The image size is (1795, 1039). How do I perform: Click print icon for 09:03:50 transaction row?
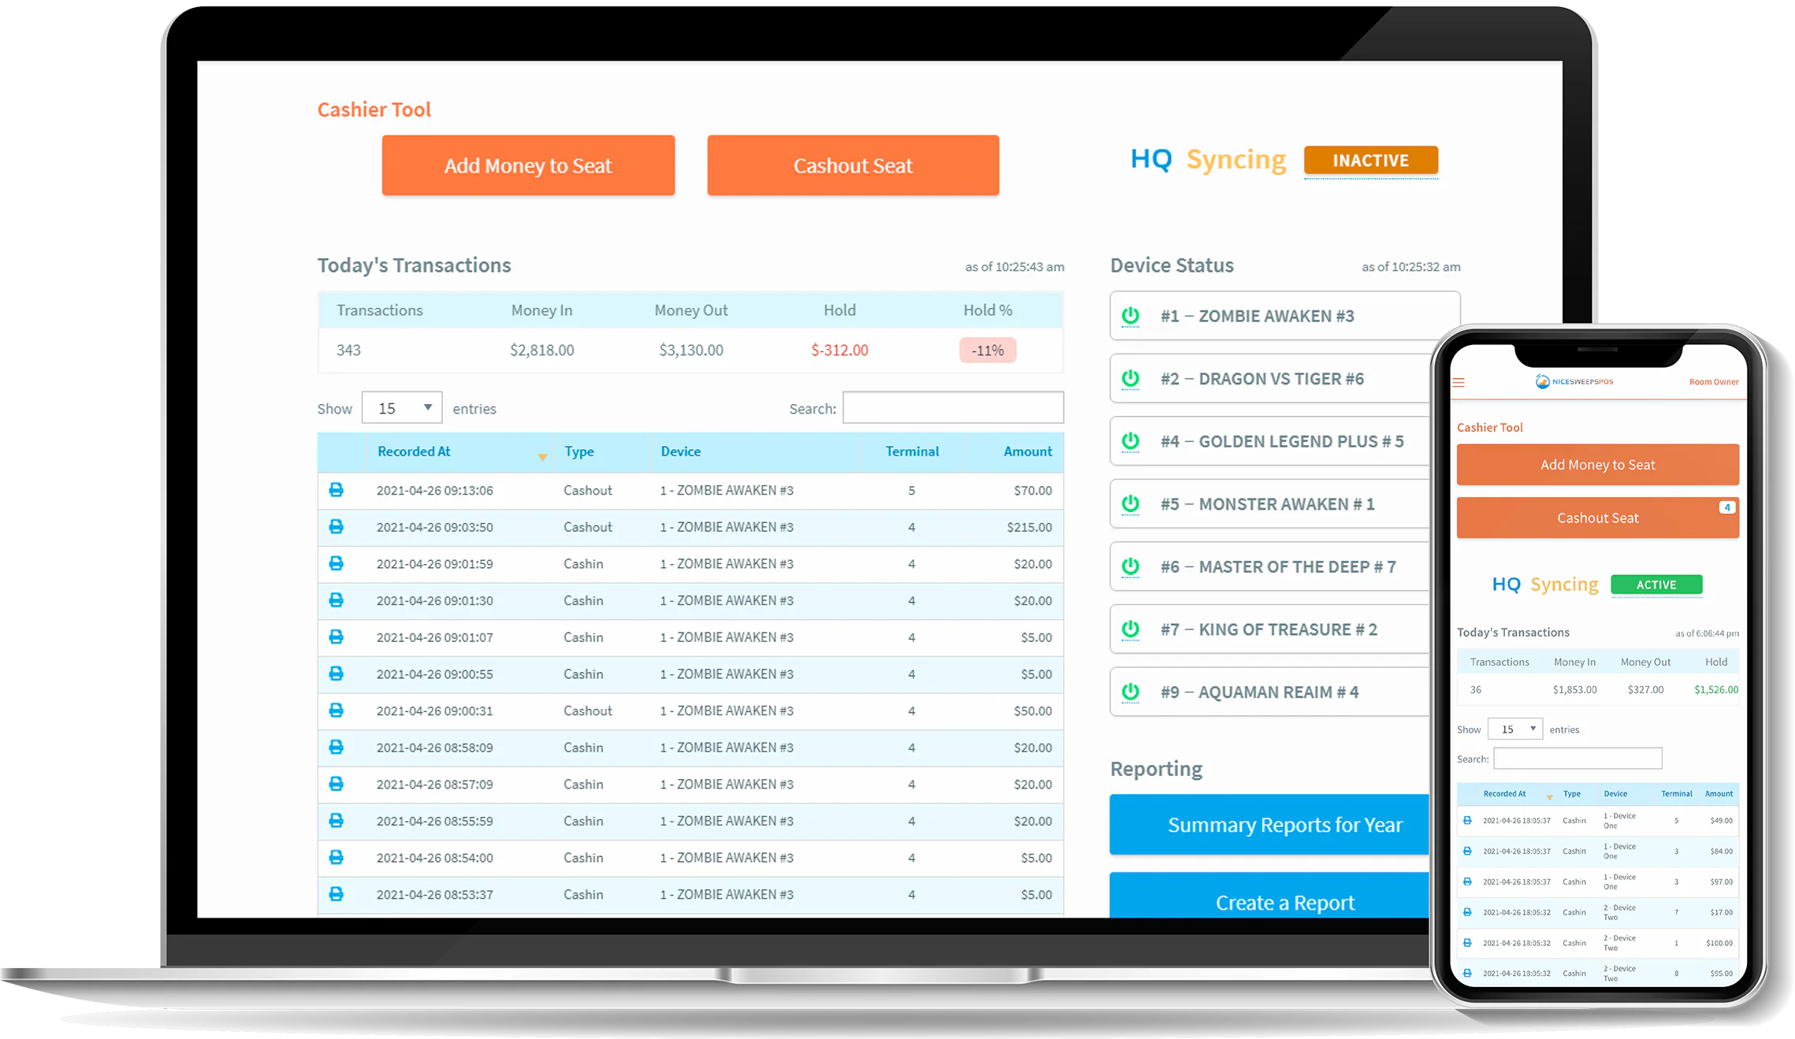(x=336, y=527)
